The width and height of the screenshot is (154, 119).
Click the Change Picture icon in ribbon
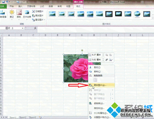coord(33,16)
